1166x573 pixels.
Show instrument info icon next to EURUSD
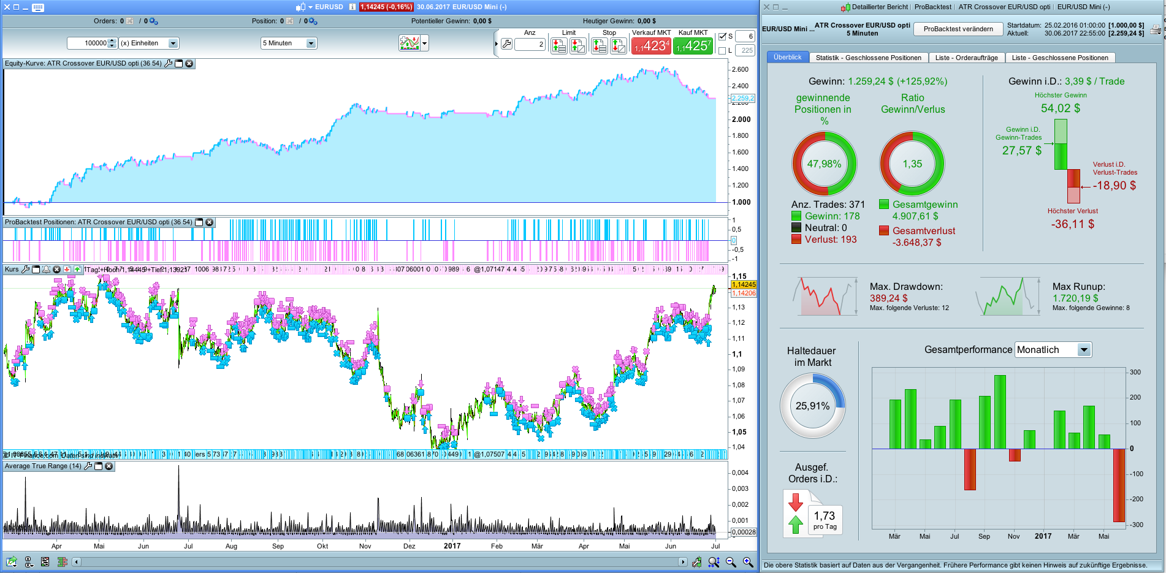(x=352, y=7)
